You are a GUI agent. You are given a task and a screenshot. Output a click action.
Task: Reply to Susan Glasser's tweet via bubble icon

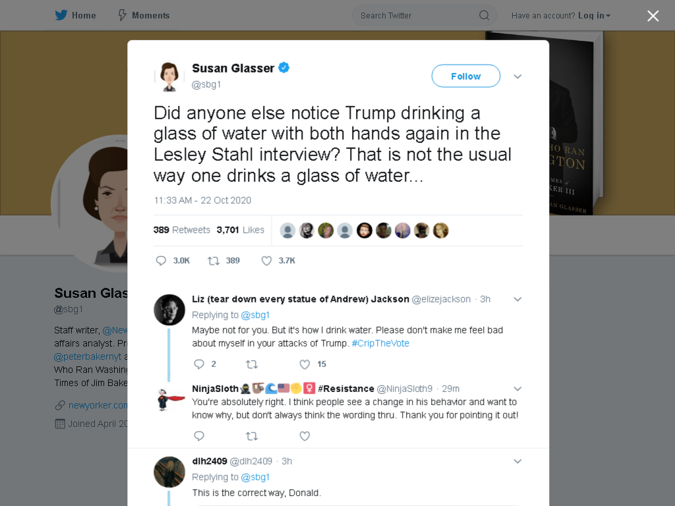tap(161, 261)
